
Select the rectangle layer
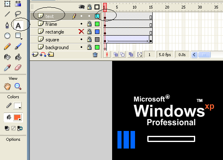pyautogui.click(x=66, y=32)
